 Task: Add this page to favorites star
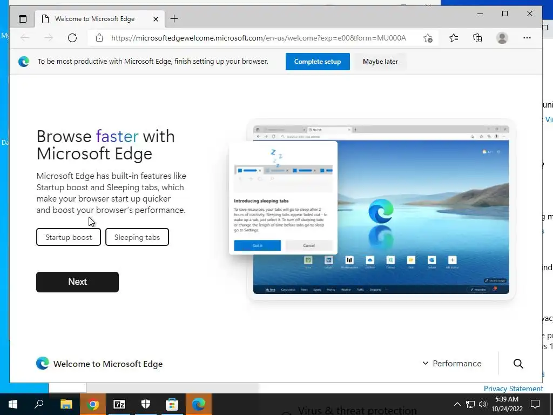[x=428, y=38]
